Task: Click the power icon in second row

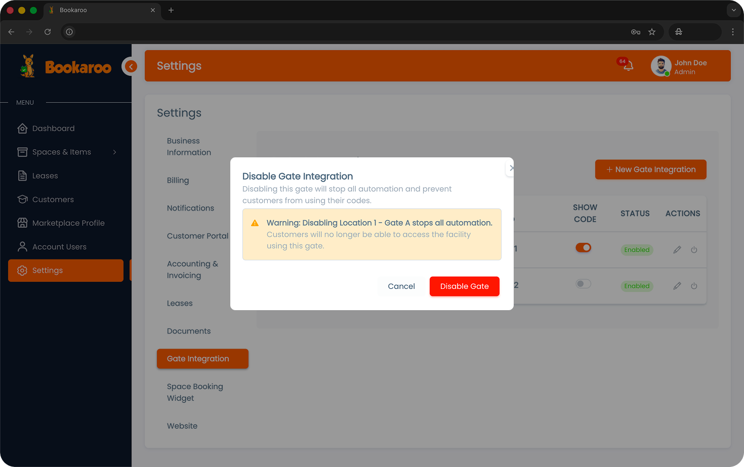Action: 694,286
